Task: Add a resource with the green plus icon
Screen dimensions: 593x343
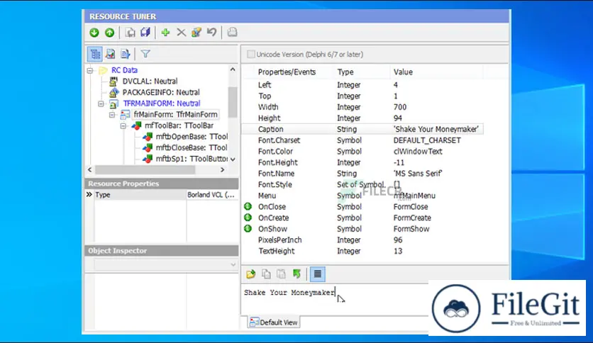Action: point(165,33)
